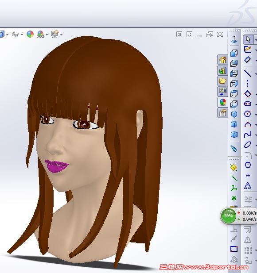The image size is (257, 273).
Task: Select the Slot sketch tool
Action: (x=248, y=104)
